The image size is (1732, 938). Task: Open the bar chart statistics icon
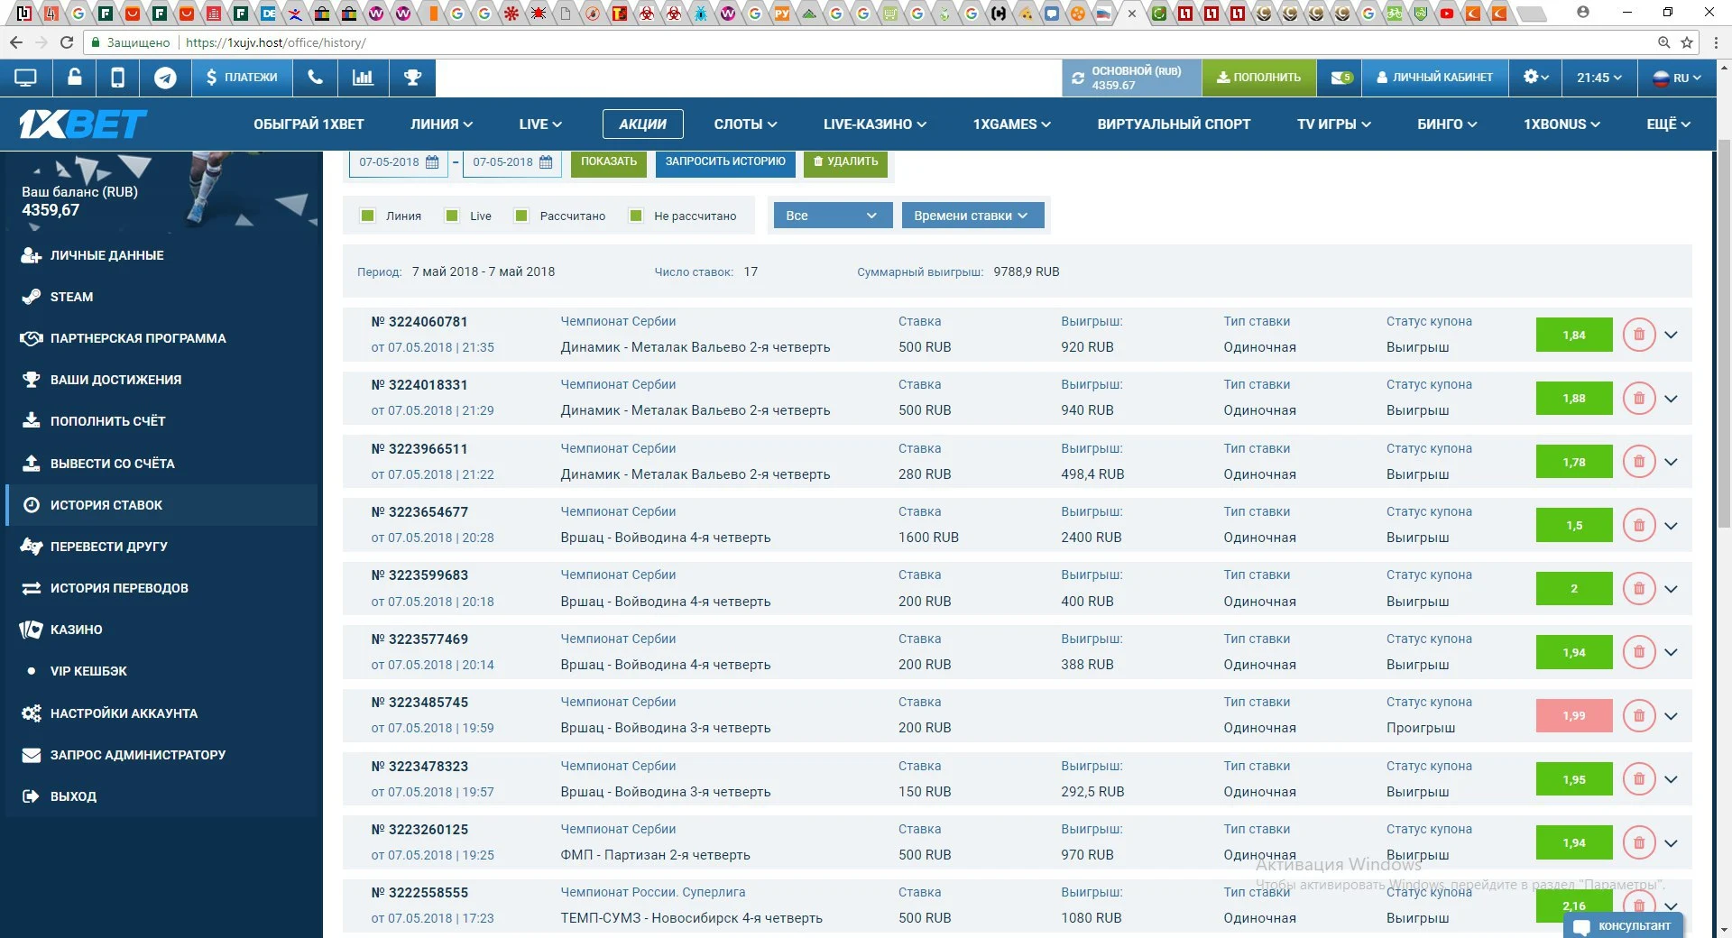[x=363, y=78]
